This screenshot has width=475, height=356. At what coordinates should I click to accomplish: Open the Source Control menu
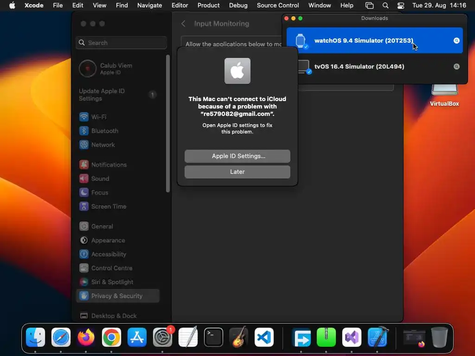(x=278, y=6)
